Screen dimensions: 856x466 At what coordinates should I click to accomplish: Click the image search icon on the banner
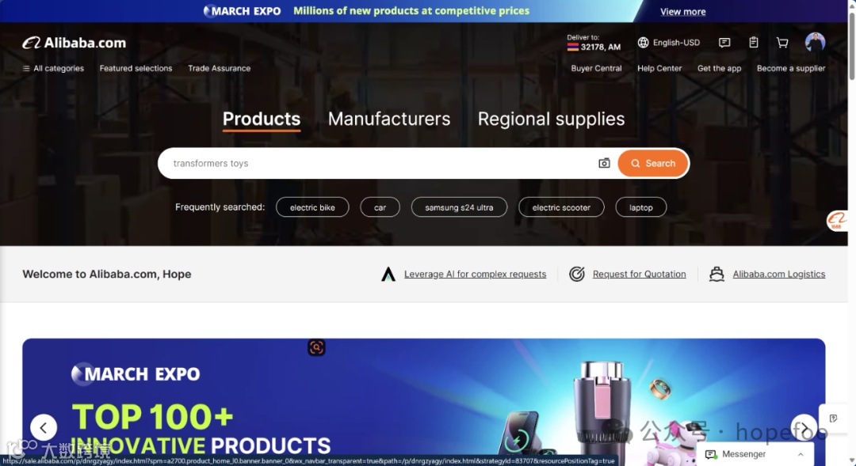tap(316, 347)
